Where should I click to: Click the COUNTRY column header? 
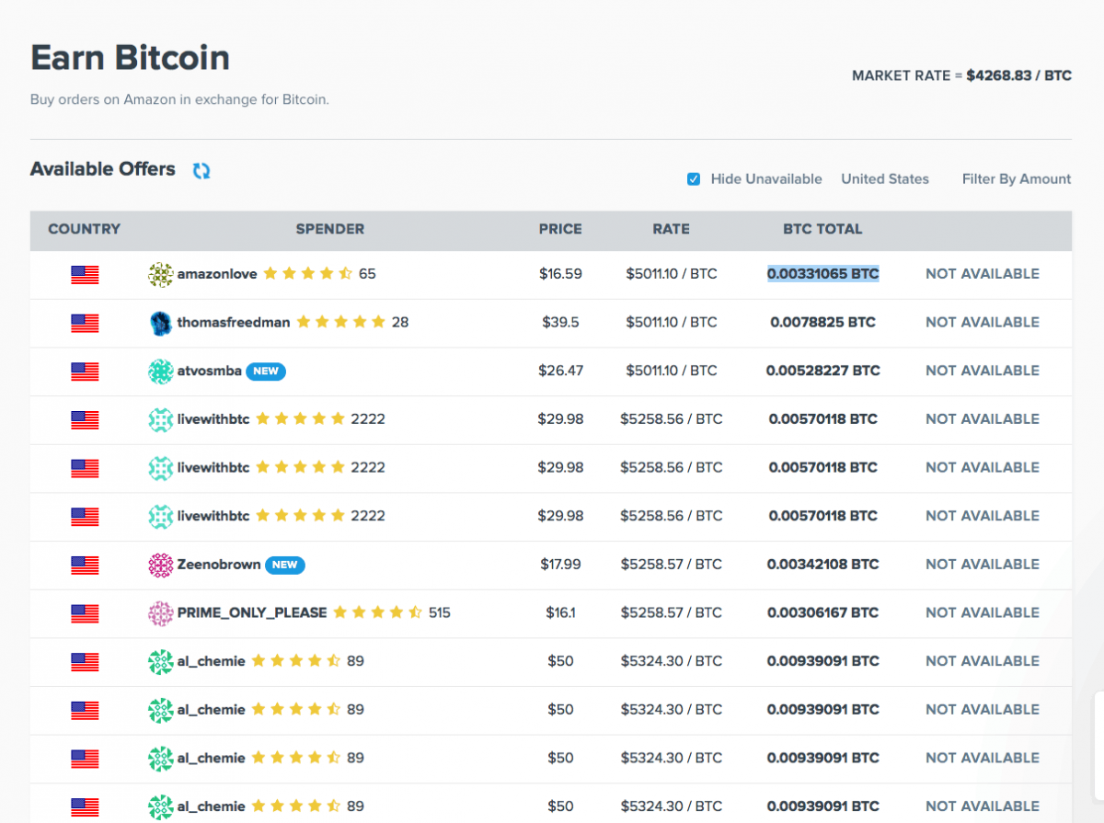click(85, 229)
